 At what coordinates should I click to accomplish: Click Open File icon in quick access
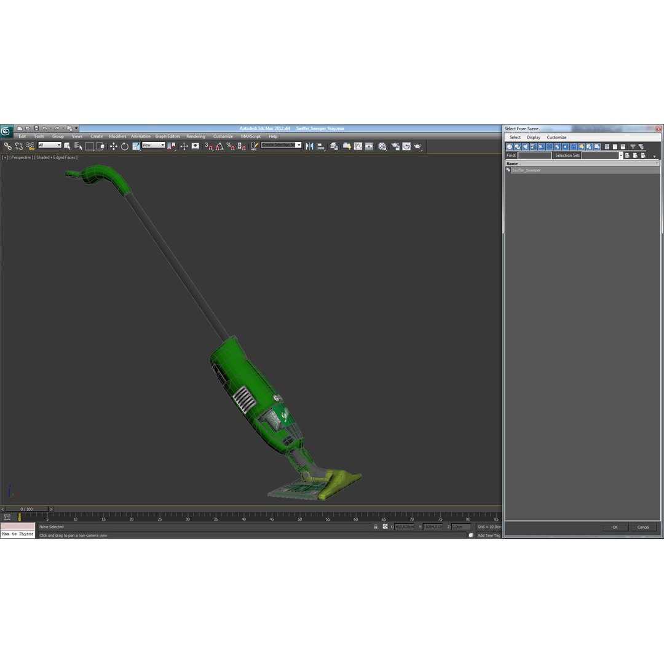pos(28,128)
